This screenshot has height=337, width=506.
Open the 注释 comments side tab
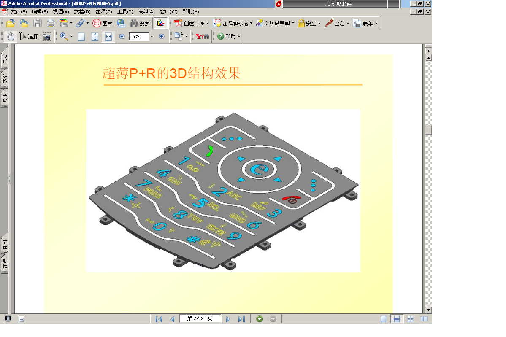pos(5,264)
